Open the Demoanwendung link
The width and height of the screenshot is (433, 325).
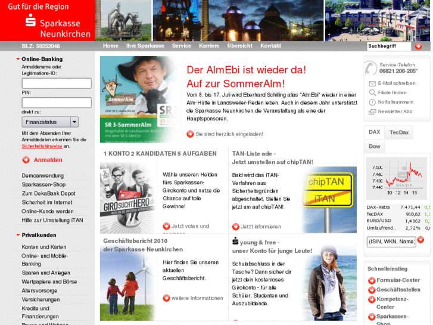tap(43, 176)
